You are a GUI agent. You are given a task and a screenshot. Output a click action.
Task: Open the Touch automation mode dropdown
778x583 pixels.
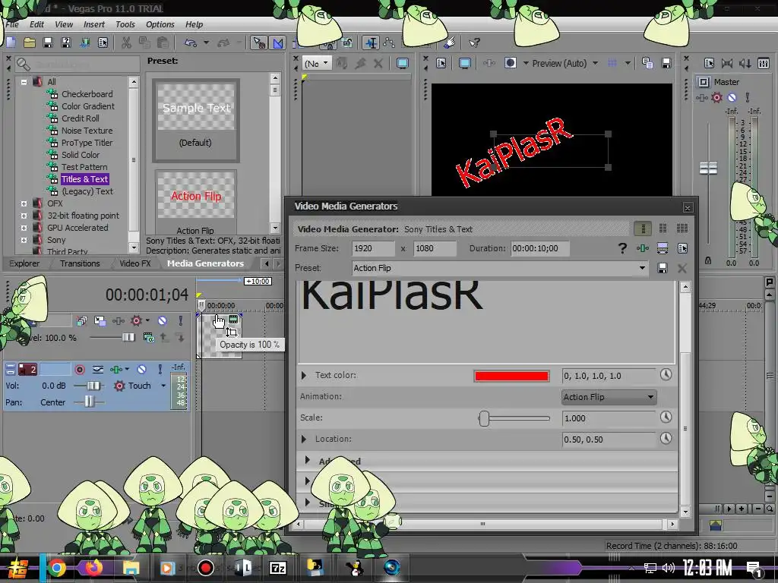(163, 386)
